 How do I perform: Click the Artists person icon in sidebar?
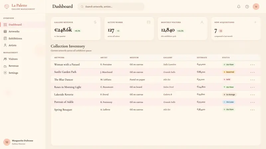click(x=5, y=45)
